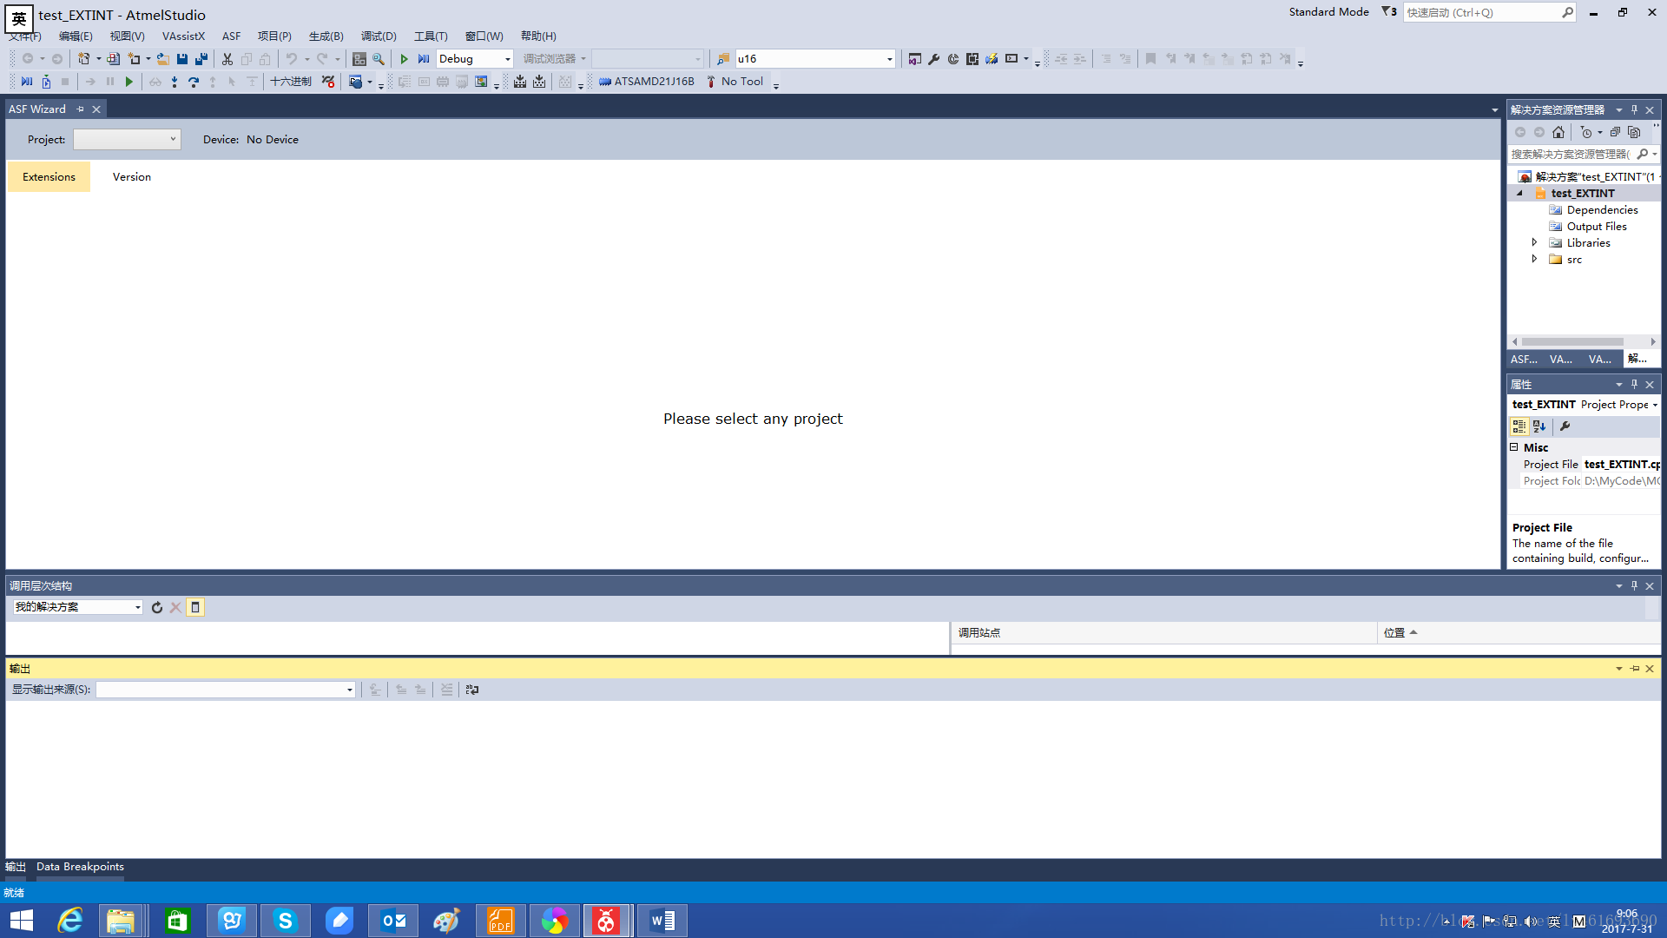
Task: Click the Cut scissors icon
Action: click(227, 59)
